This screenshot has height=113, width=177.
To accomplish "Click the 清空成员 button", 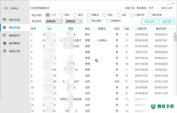I will pos(167,22).
